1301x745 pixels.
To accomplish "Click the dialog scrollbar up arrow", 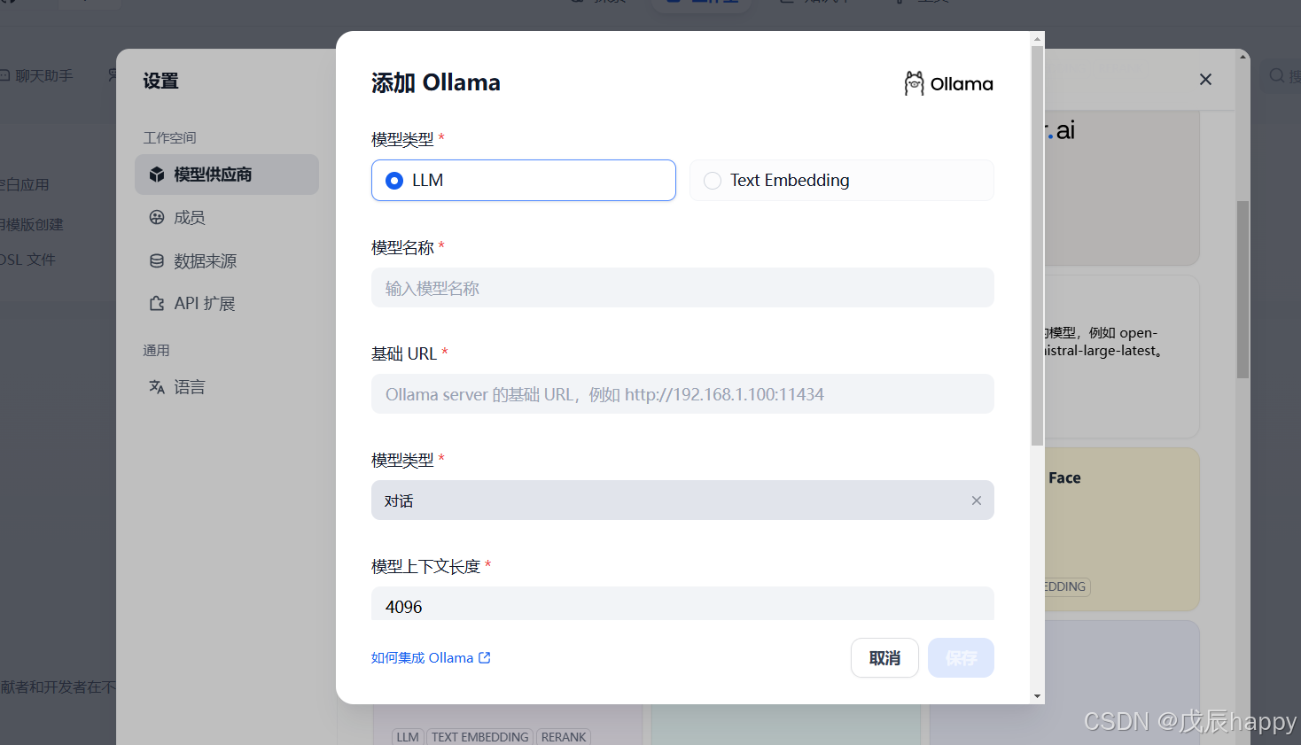I will click(x=1037, y=39).
